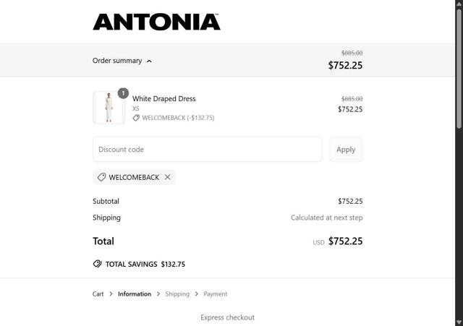Collapse the Order summary chevron
463x326 pixels.
tap(149, 61)
